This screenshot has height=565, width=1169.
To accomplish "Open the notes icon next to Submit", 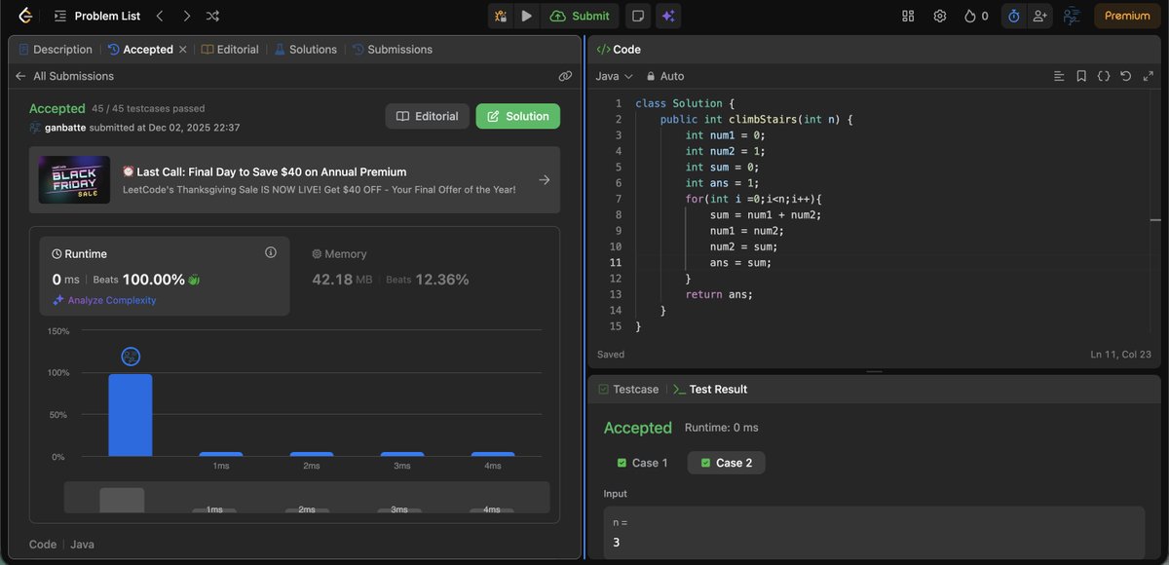I will [637, 16].
